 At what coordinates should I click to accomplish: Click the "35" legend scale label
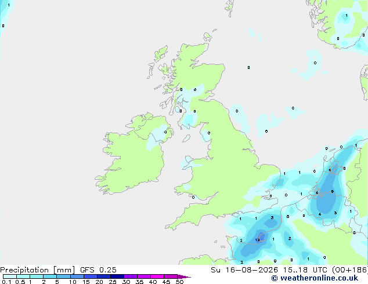click(x=139, y=282)
